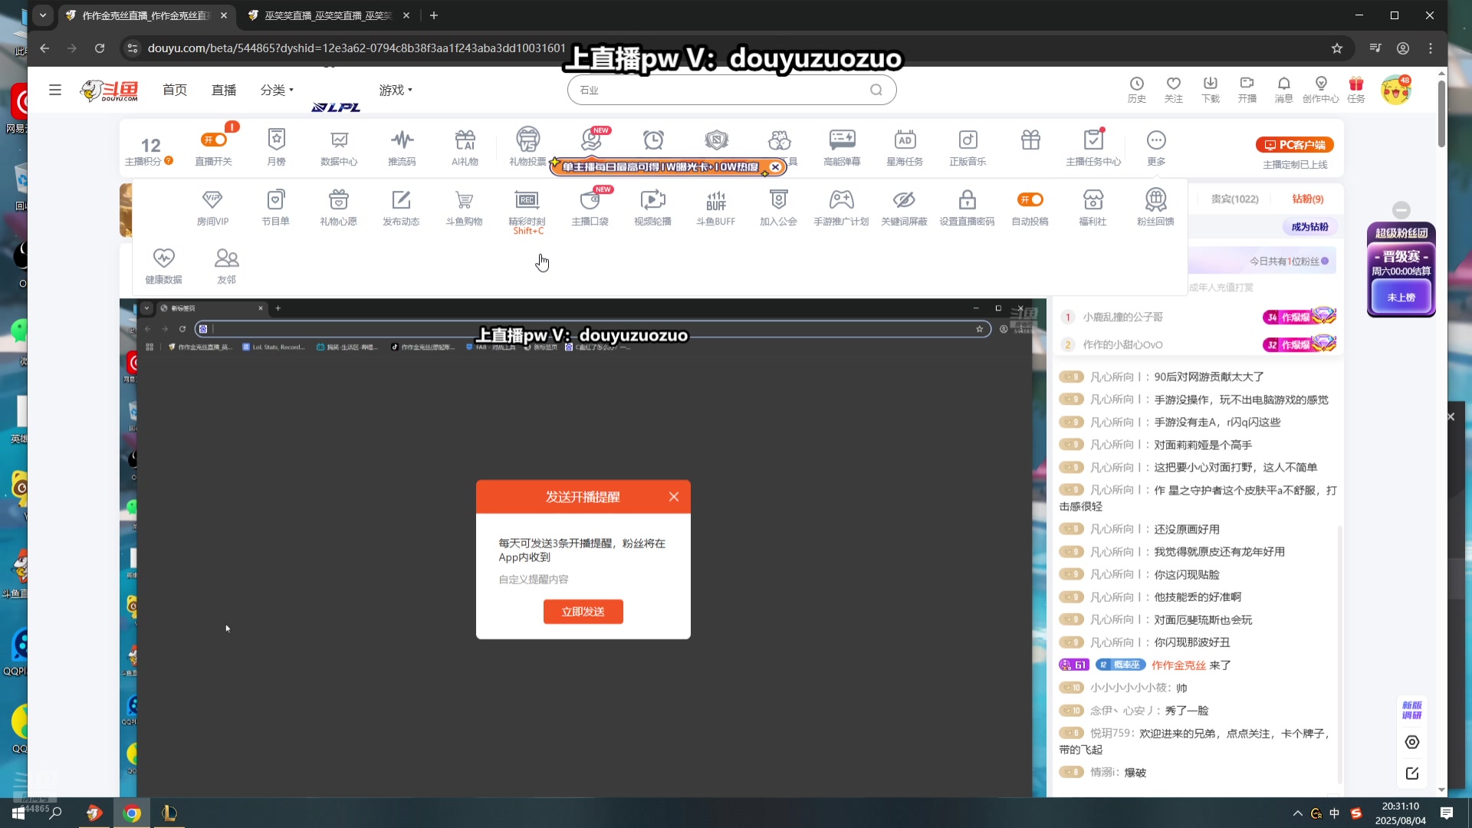Collapse the 超级粉丝团 widget with minus button
This screenshot has height=828, width=1472.
pos(1401,210)
